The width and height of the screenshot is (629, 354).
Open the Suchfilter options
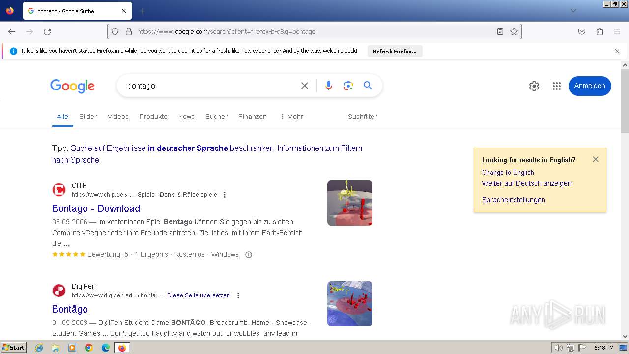(x=362, y=117)
